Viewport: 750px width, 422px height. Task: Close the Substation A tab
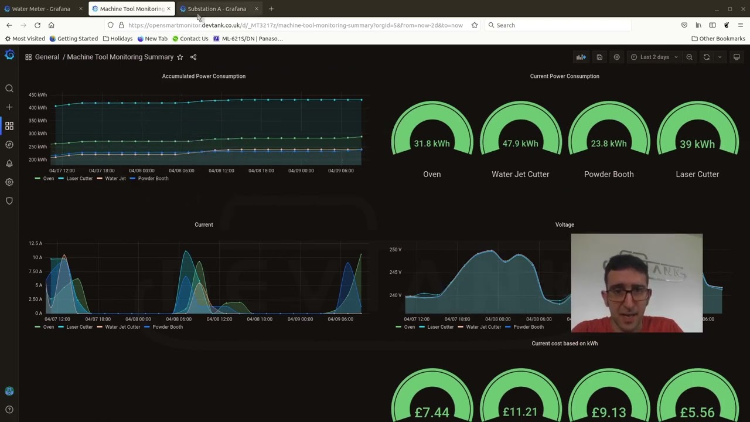[257, 9]
